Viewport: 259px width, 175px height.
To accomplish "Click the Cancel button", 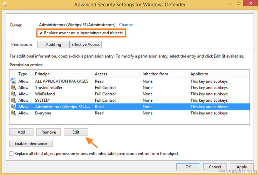I will (x=215, y=167).
